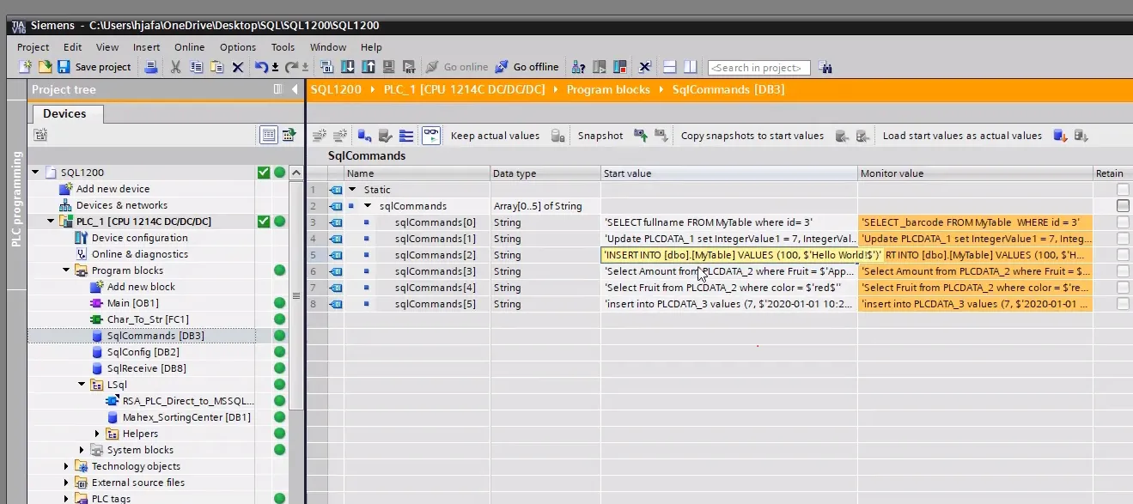
Task: Enable Retain checkbox for sqlCommands[0]
Action: click(1122, 222)
